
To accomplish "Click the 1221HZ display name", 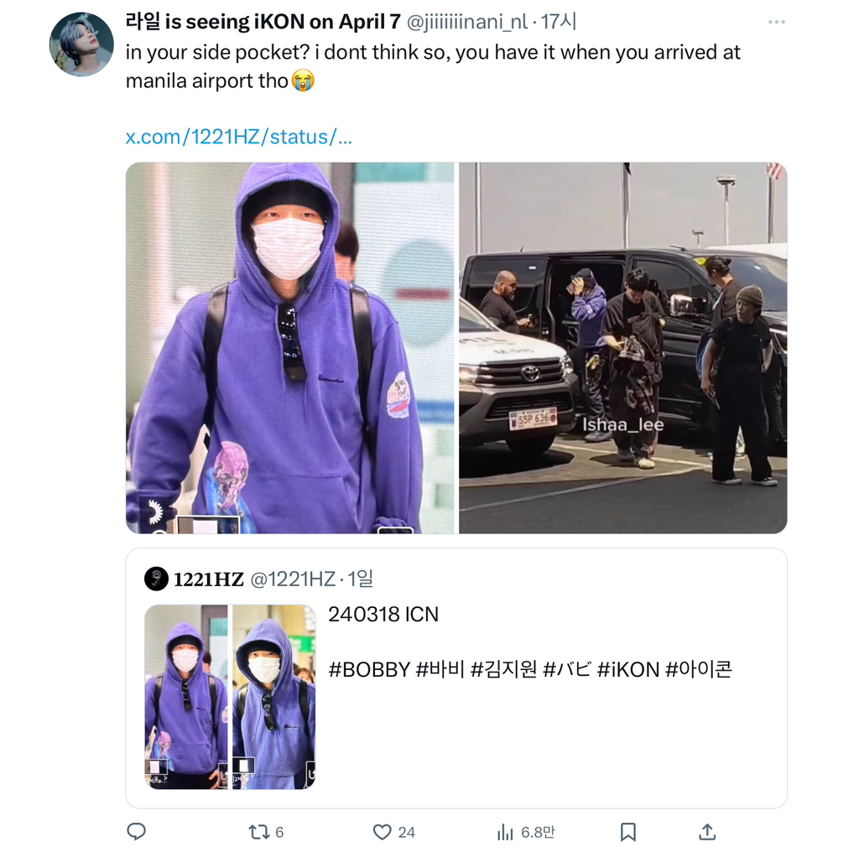I will (x=209, y=579).
